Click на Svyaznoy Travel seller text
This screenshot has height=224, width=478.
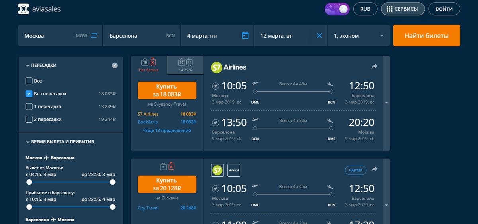point(167,104)
